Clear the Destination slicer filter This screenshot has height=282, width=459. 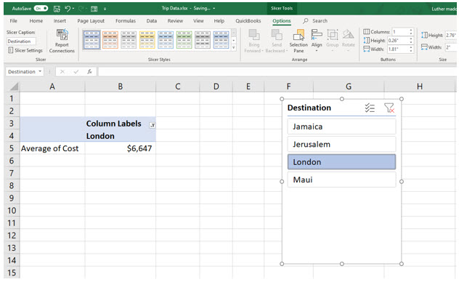pyautogui.click(x=389, y=108)
